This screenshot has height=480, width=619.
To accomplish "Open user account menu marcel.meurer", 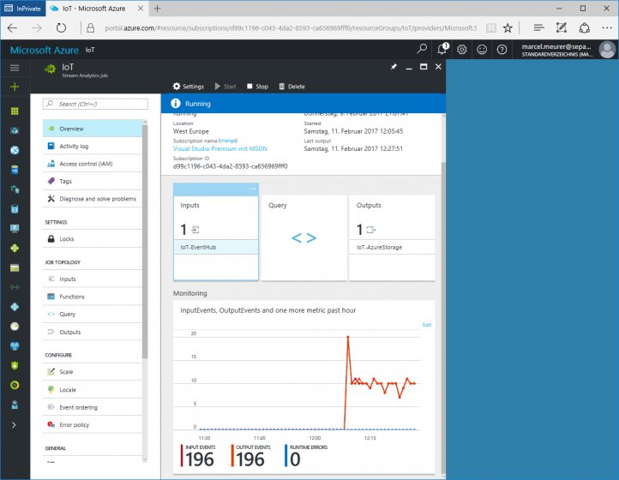I will tap(568, 50).
